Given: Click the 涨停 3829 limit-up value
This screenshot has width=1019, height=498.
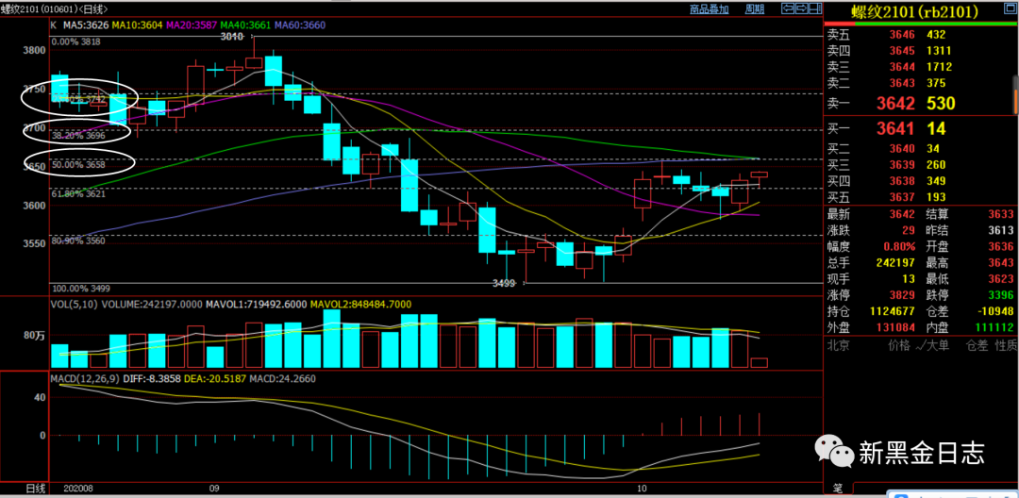Looking at the screenshot, I should 902,295.
